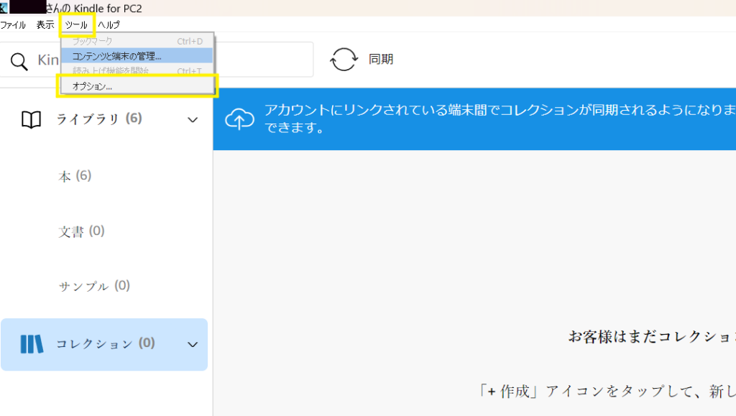Click the Kindle app icon in title bar
736x416 pixels.
(x=4, y=7)
